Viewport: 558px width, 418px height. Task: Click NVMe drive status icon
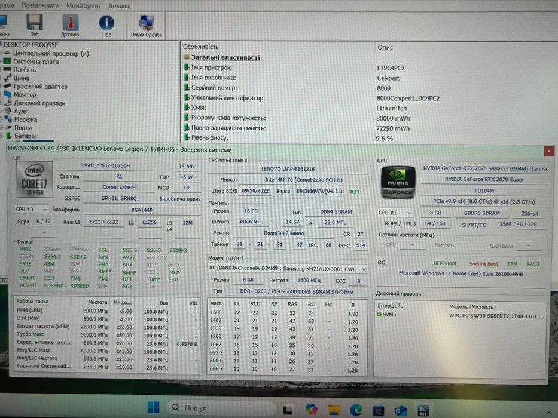click(379, 315)
